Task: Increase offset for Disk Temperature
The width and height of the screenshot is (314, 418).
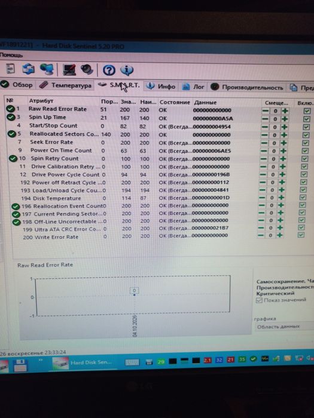Action: coord(281,197)
